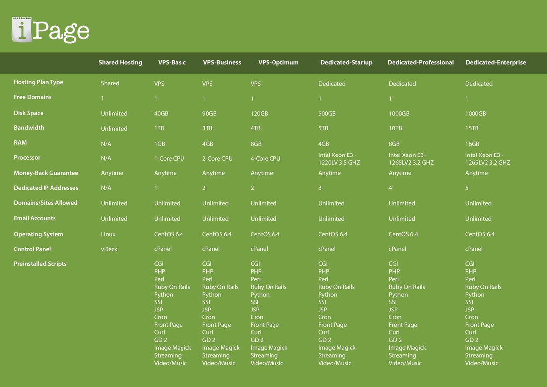Image resolution: width=547 pixels, height=387 pixels.
Task: Select the Operating System row label
Action: (38, 234)
